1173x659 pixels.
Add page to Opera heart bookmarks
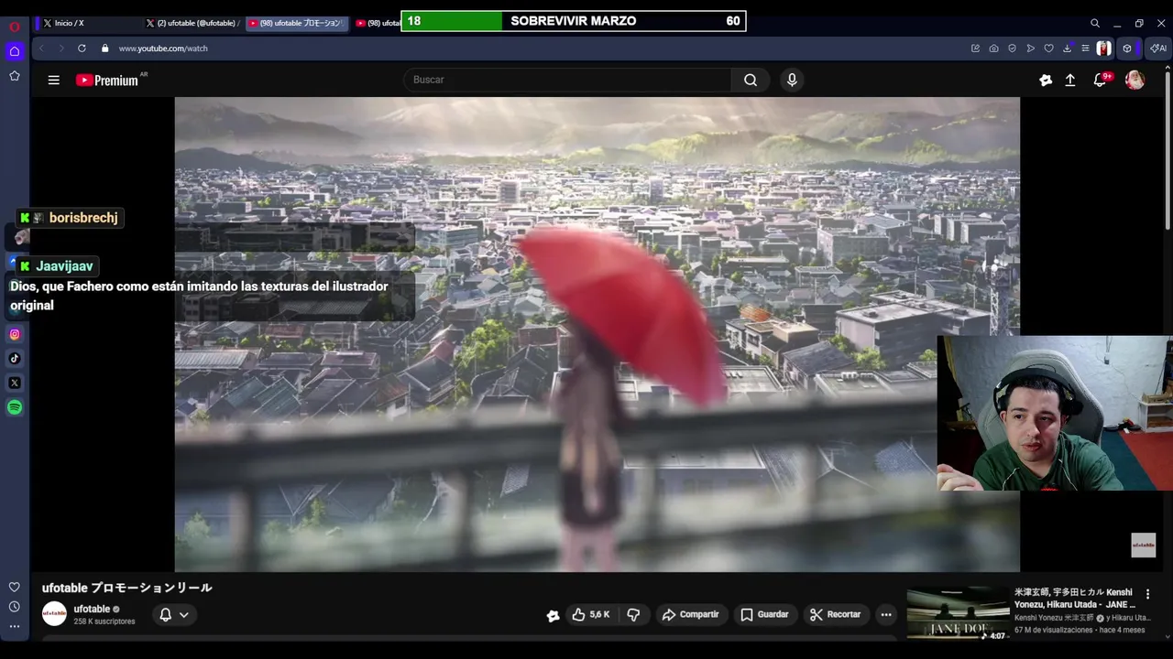point(1048,49)
